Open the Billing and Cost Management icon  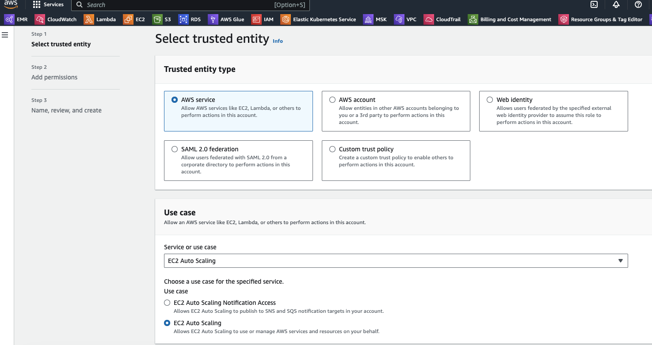click(473, 19)
